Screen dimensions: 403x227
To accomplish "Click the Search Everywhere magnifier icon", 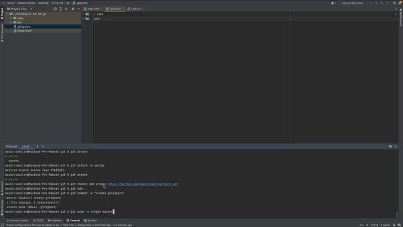I will click(394, 3).
